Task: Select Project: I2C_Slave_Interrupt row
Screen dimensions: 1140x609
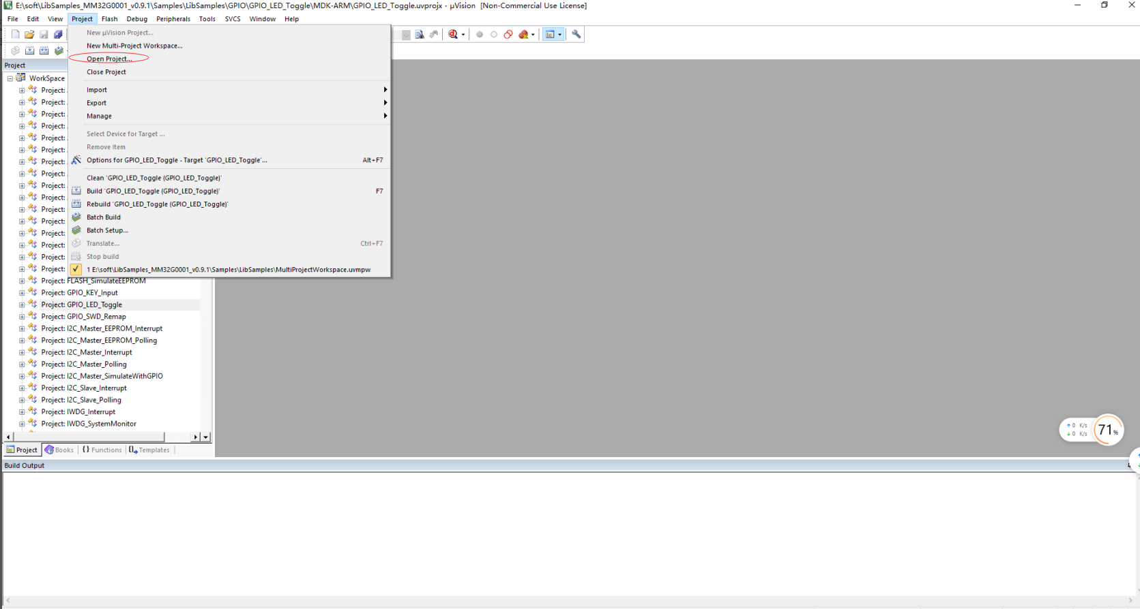Action: click(x=84, y=388)
